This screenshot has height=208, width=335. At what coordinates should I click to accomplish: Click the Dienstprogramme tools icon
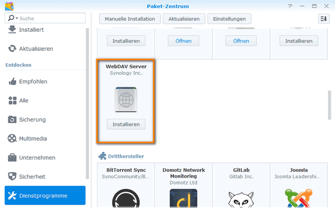coord(12,196)
